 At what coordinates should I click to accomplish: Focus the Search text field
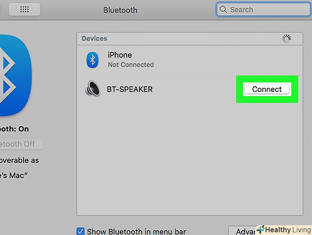263,9
